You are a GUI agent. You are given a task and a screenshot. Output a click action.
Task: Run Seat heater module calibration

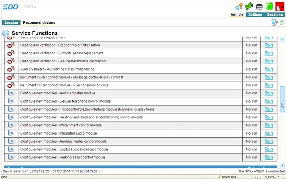coord(269,61)
